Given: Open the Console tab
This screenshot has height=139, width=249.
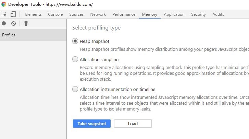Looking at the screenshot, I should click(x=55, y=14).
